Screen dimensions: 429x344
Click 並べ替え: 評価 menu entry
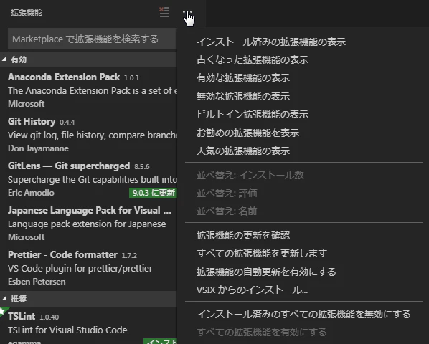click(303, 193)
